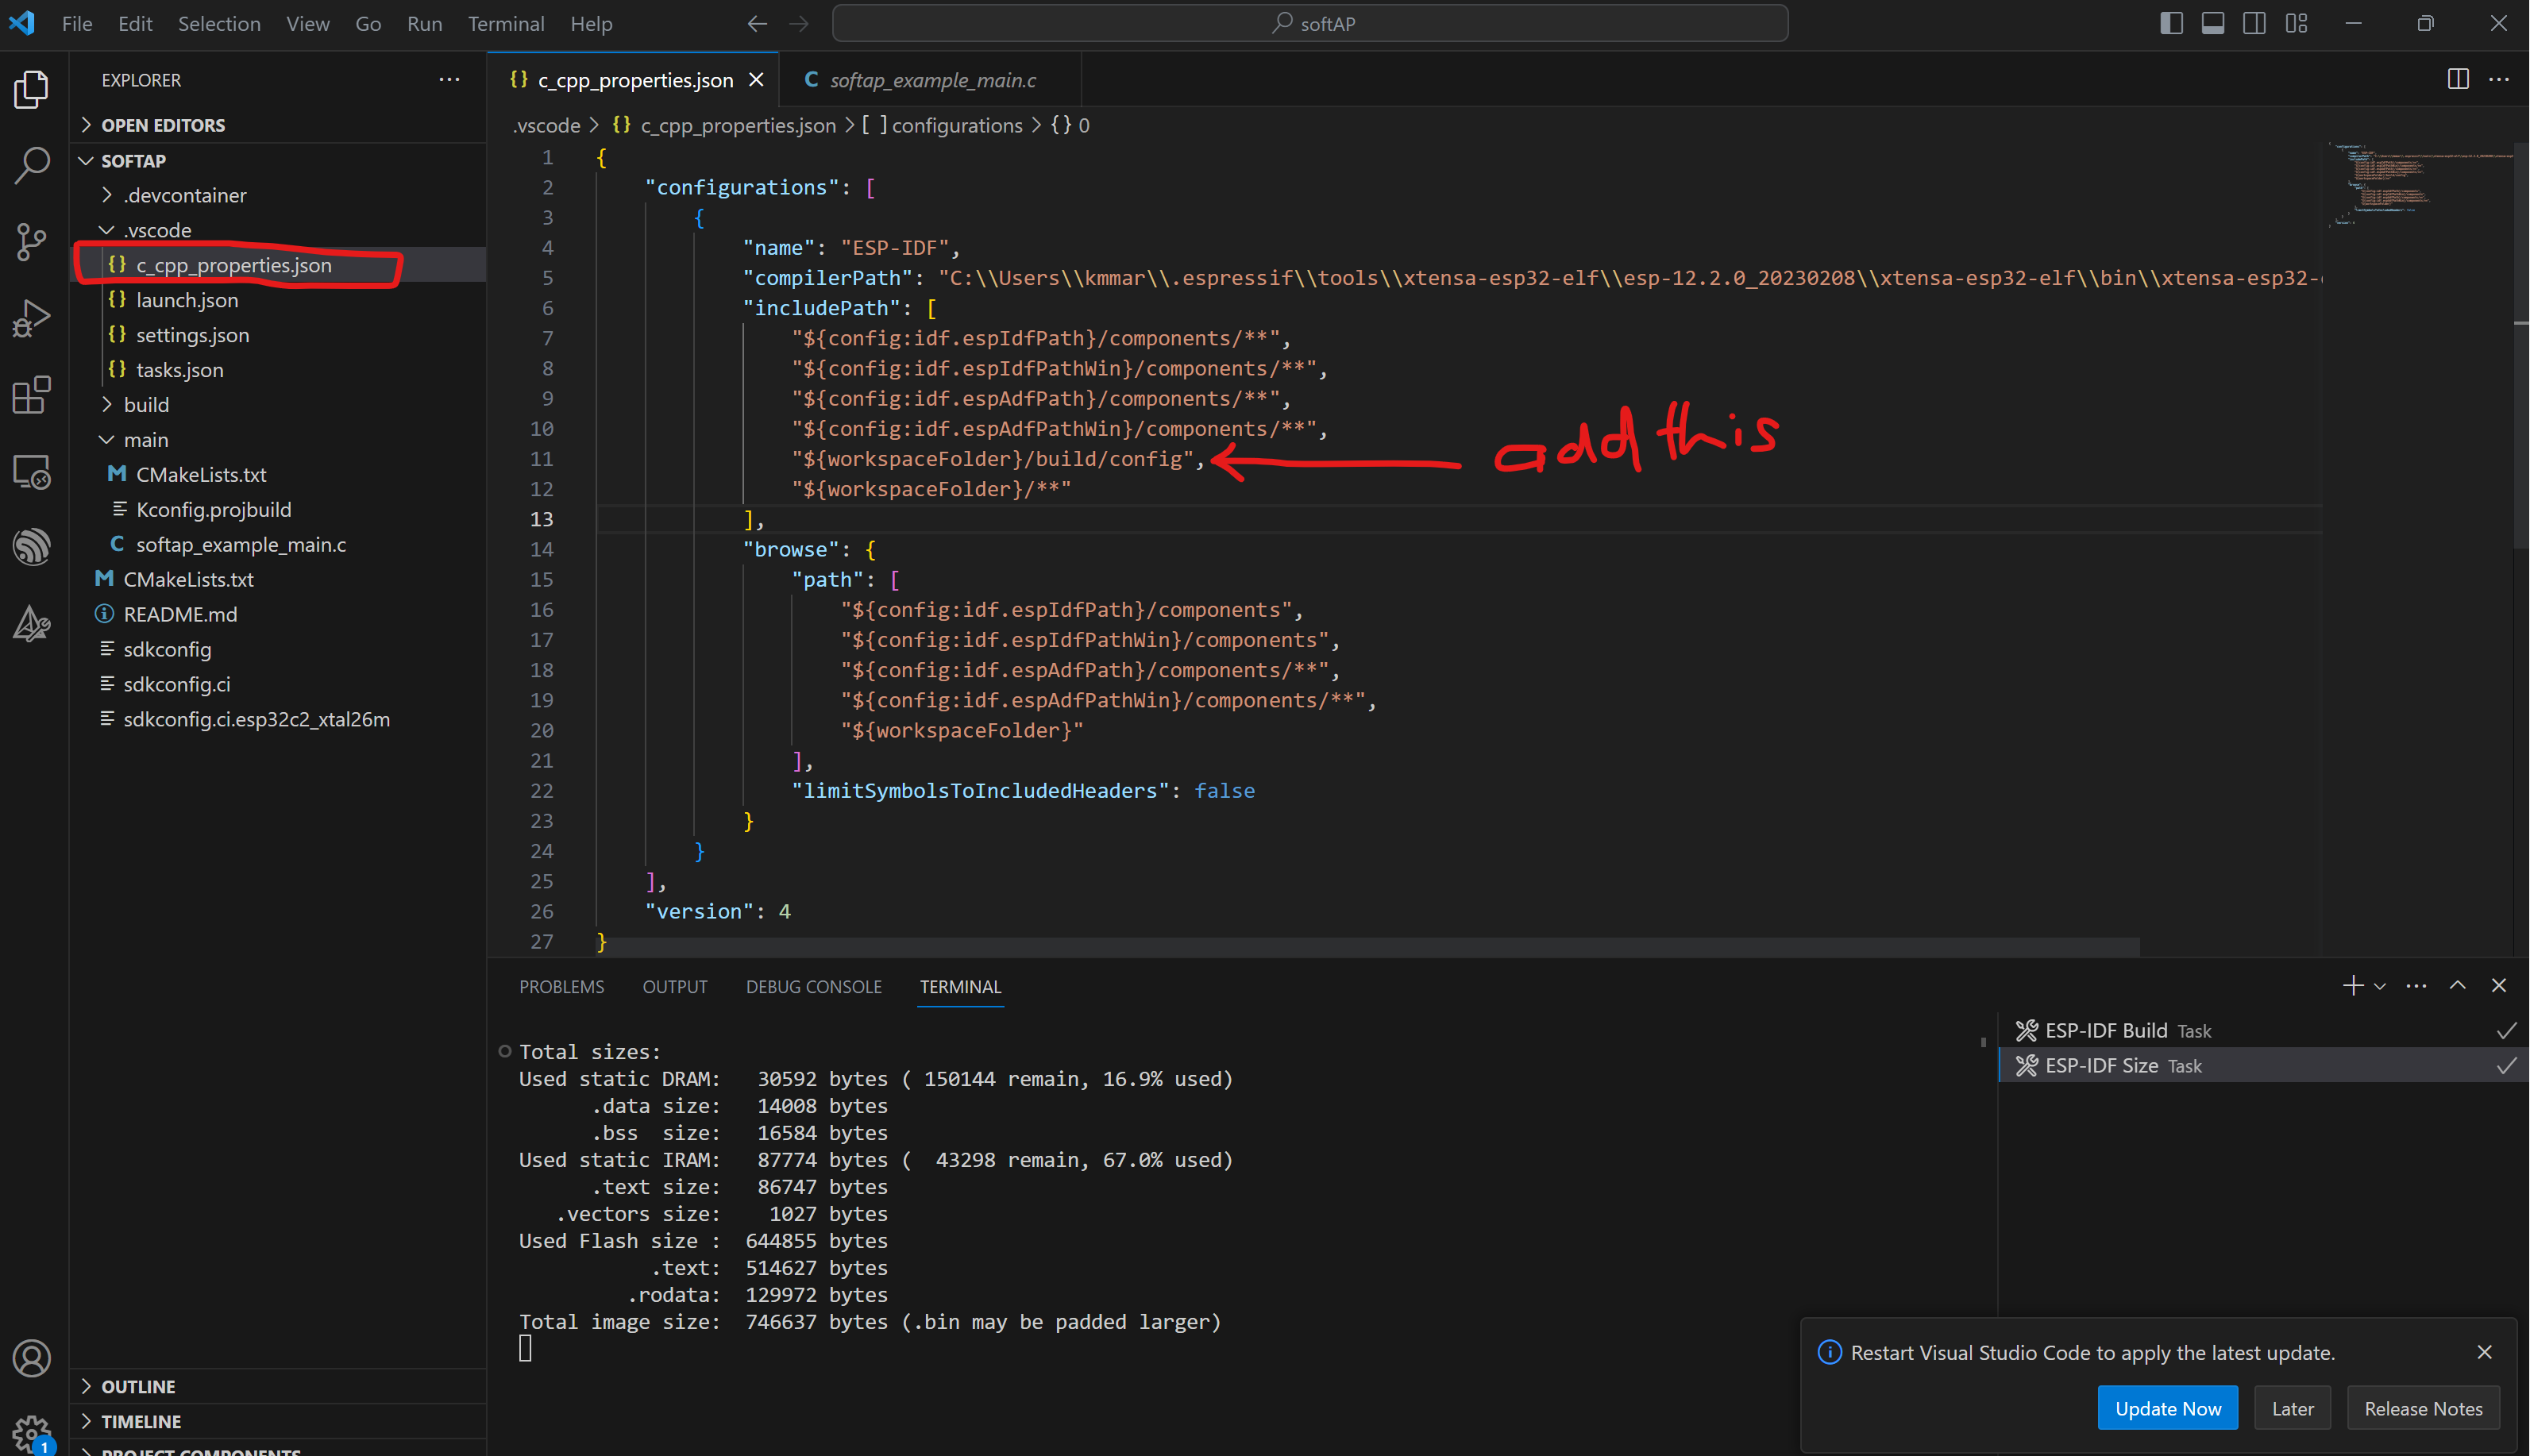The width and height of the screenshot is (2530, 1456).
Task: Open the Search view in activity bar
Action: tap(31, 165)
